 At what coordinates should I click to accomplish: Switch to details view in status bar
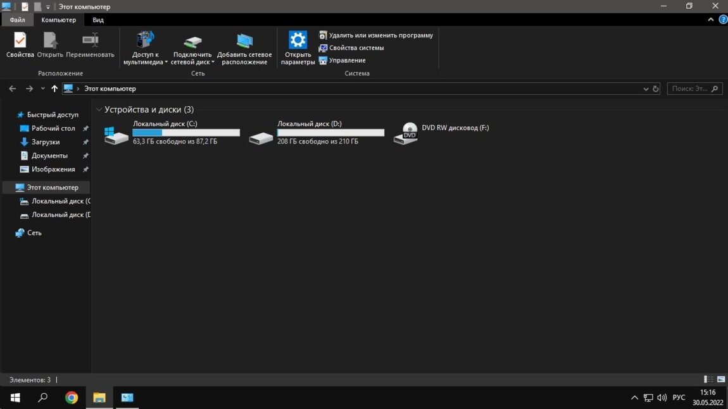pyautogui.click(x=708, y=379)
